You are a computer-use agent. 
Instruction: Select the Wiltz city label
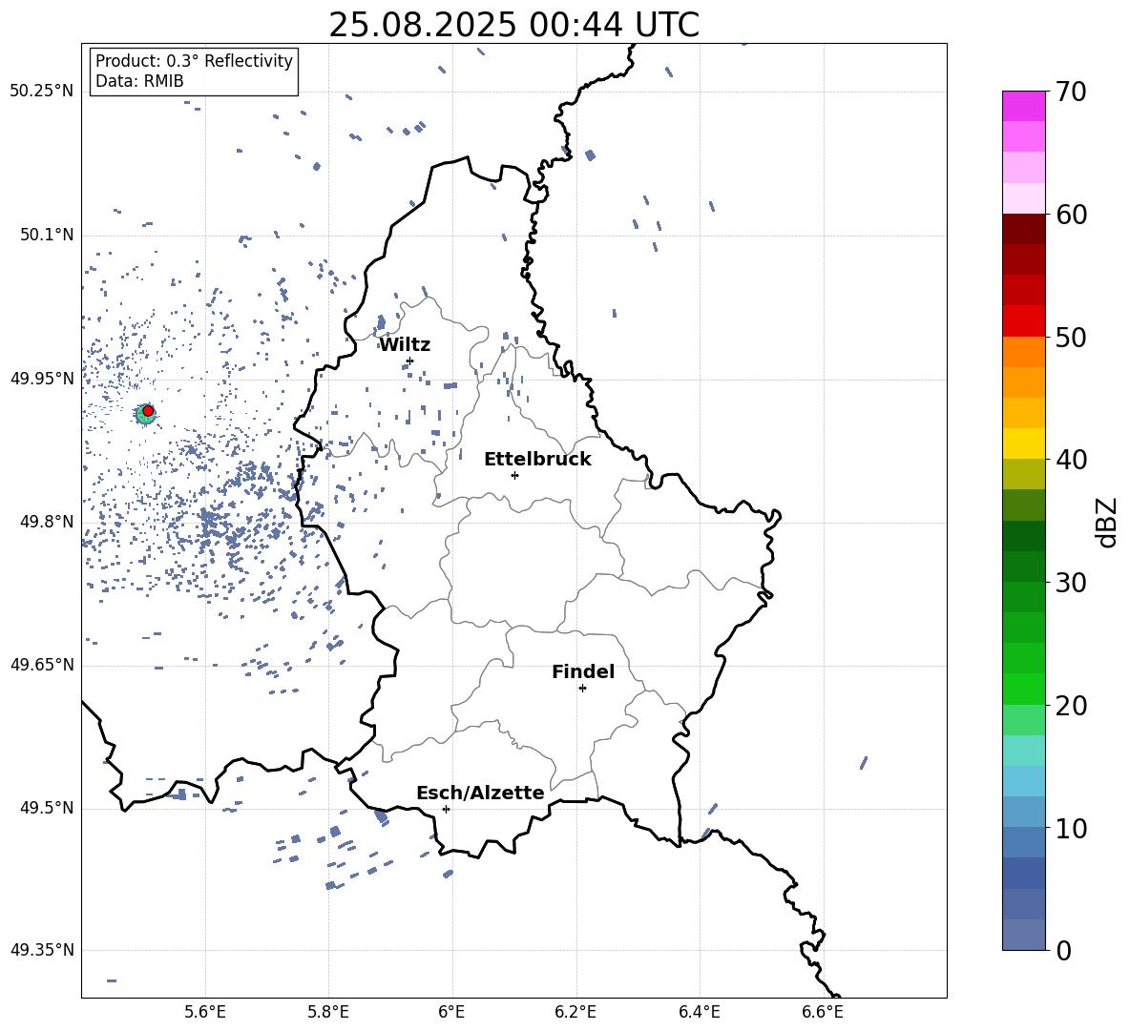tap(405, 345)
